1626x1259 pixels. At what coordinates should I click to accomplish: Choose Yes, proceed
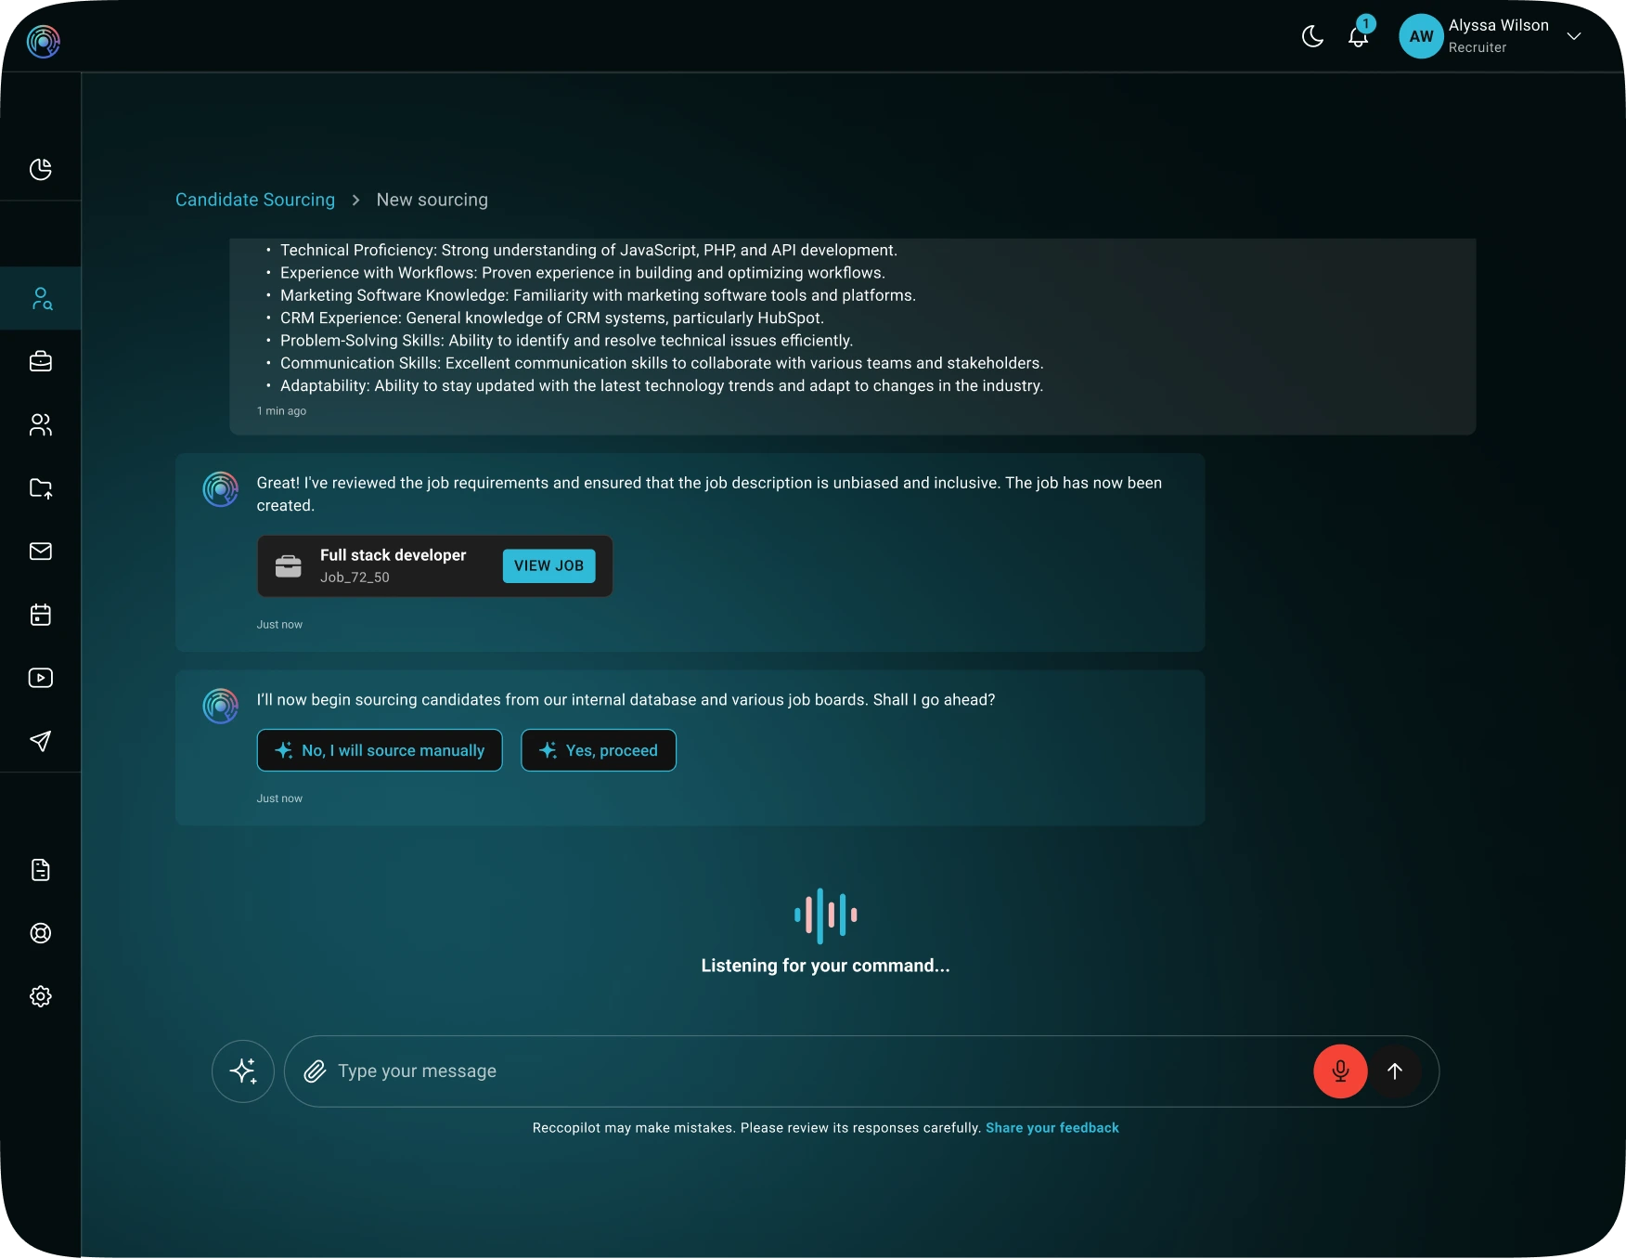[x=599, y=750]
